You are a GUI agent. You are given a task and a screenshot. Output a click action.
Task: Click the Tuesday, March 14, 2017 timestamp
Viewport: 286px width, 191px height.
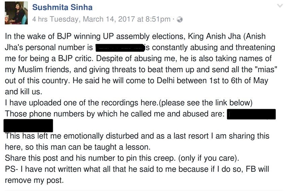(x=110, y=19)
